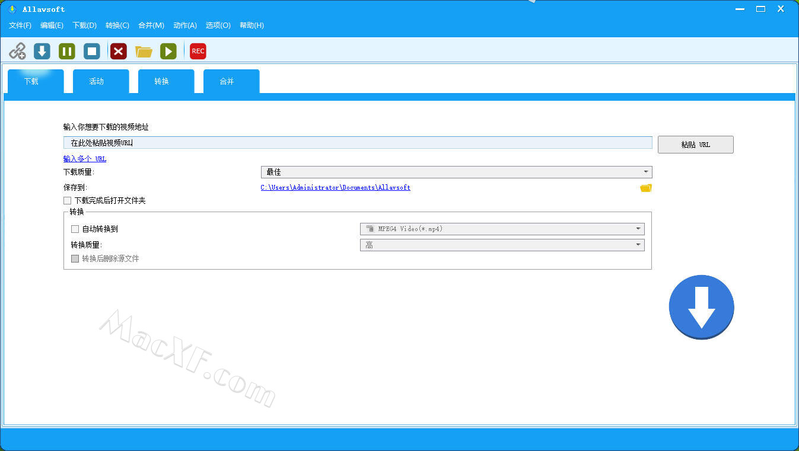
Task: Start download using blue arrow toolbar icon
Action: pyautogui.click(x=42, y=51)
